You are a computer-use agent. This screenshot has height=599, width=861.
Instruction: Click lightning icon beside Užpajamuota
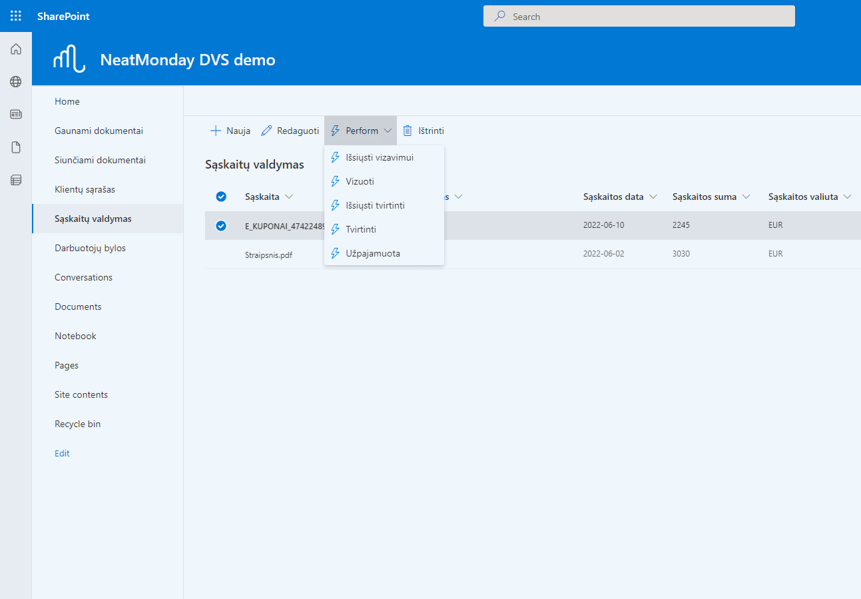(336, 253)
